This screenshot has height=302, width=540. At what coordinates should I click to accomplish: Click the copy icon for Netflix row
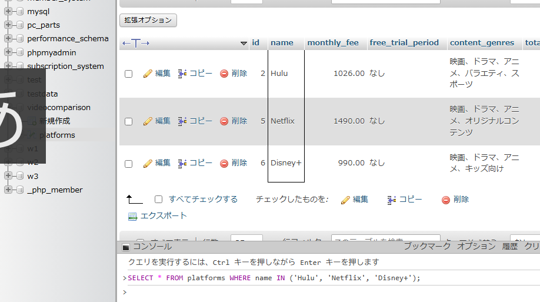tap(182, 121)
